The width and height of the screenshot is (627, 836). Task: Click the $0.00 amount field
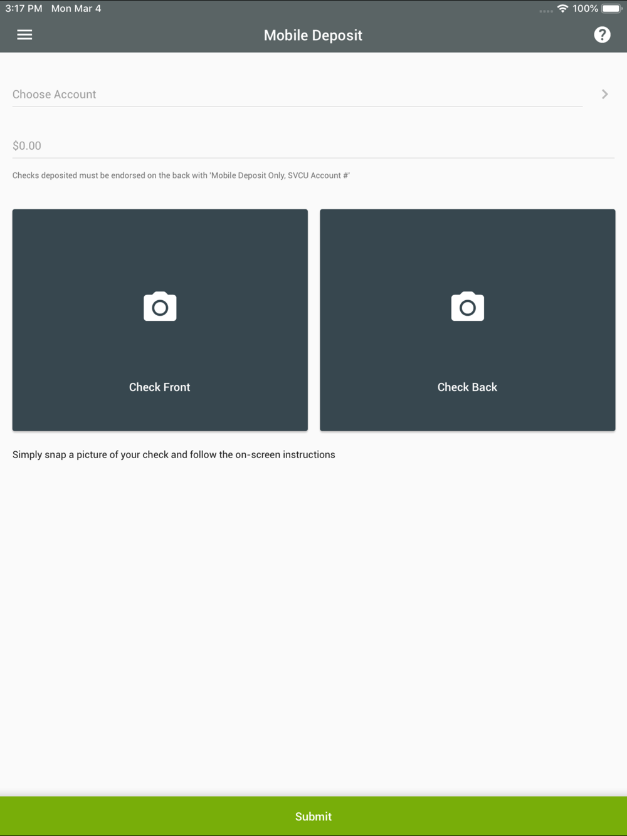(x=313, y=145)
